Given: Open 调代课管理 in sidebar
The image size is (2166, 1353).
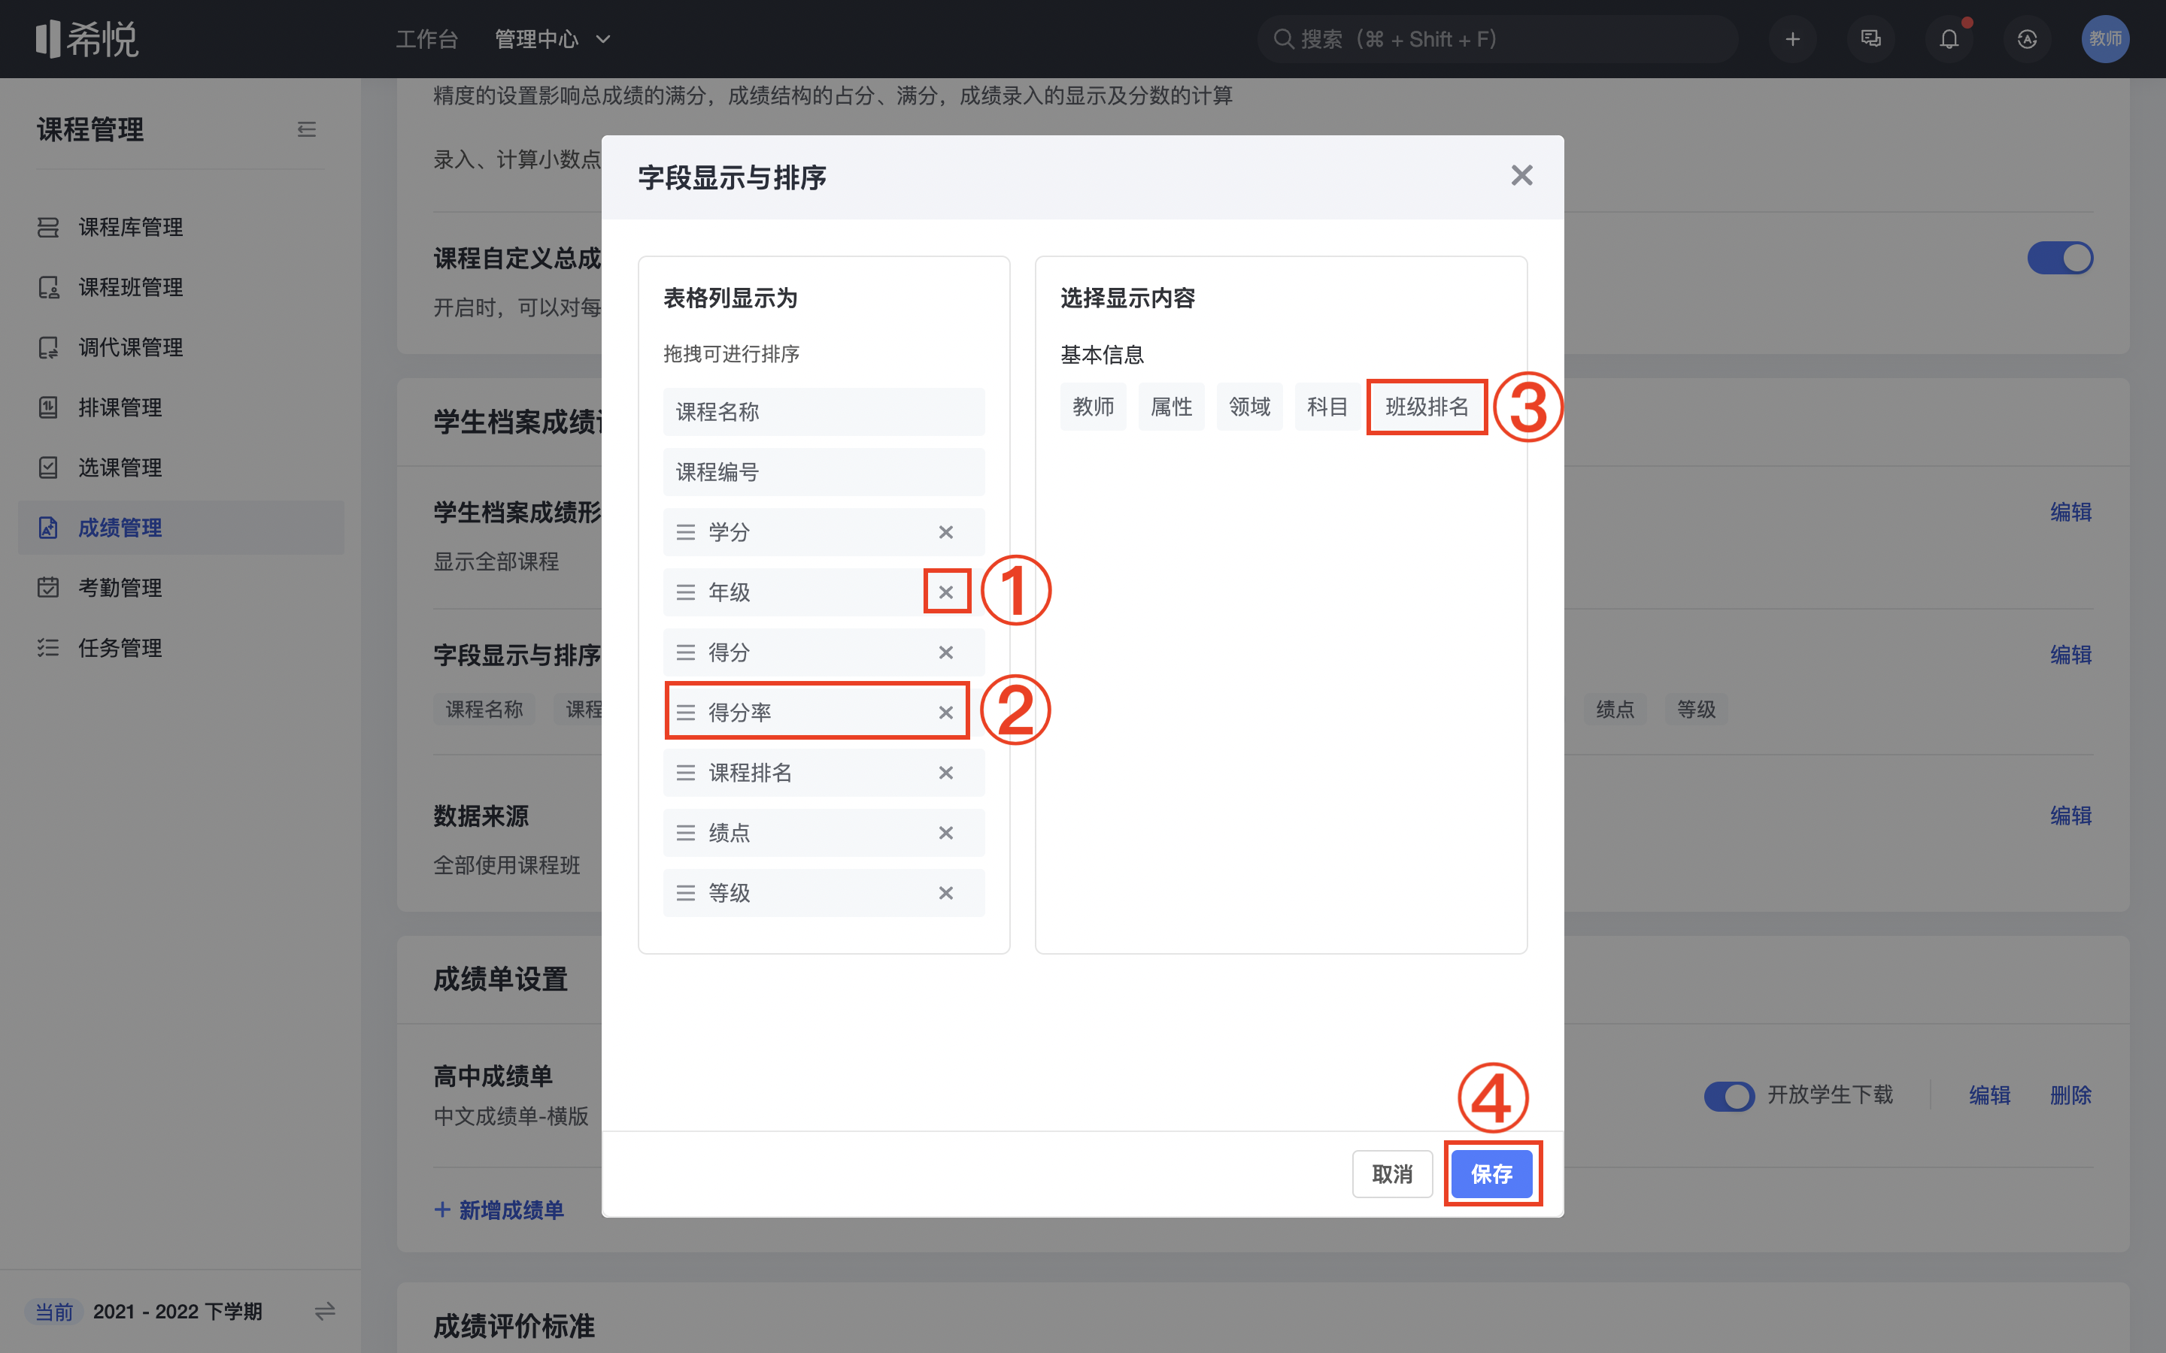Looking at the screenshot, I should 180,347.
